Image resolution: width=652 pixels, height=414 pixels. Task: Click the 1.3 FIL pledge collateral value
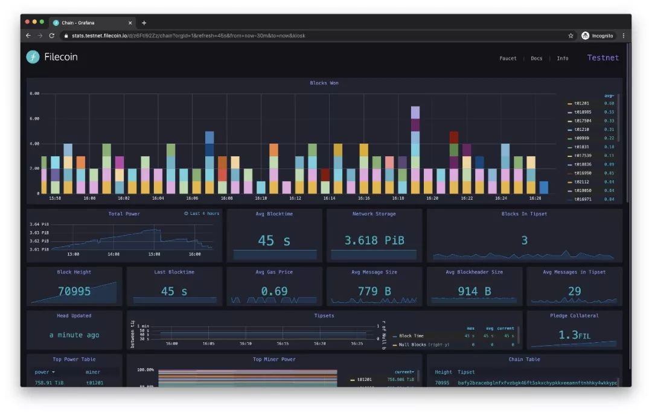[574, 334]
